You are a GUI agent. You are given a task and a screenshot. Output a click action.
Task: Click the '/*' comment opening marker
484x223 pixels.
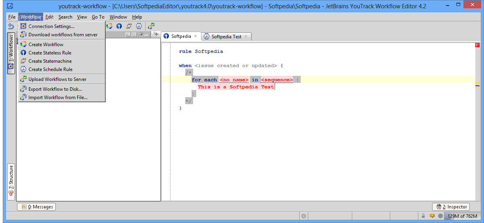pyautogui.click(x=188, y=73)
